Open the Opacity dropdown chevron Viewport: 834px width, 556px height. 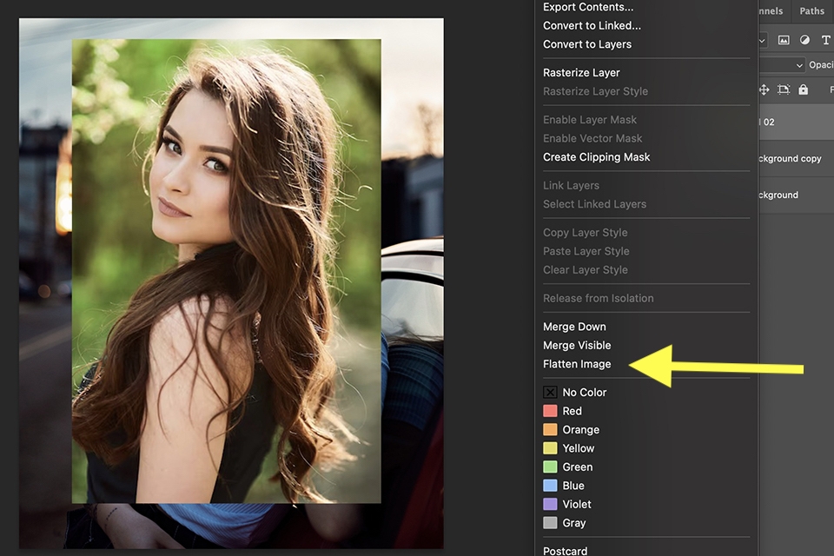(799, 65)
